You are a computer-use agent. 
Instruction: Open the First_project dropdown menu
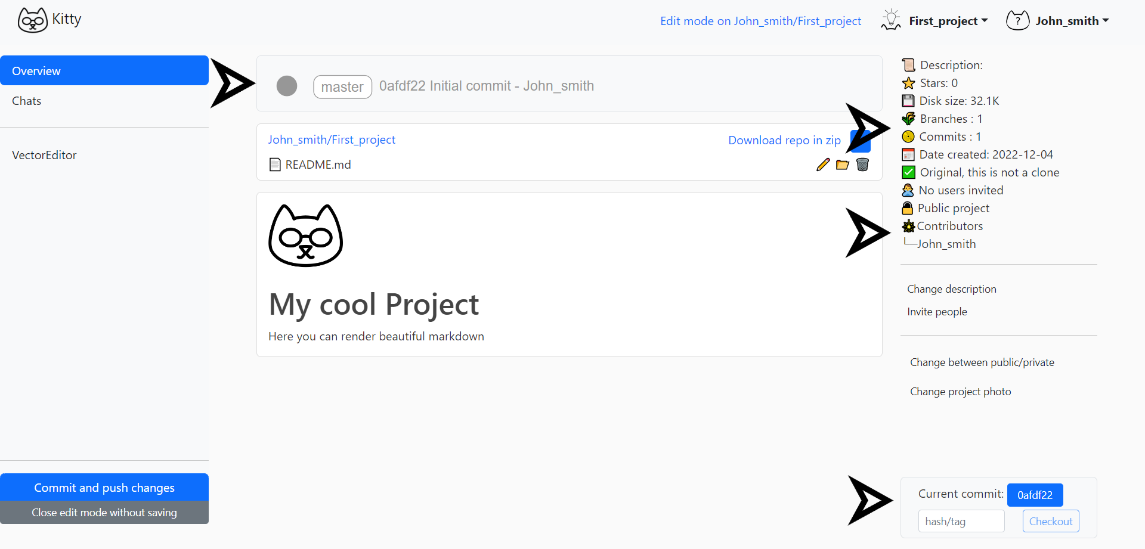click(948, 21)
